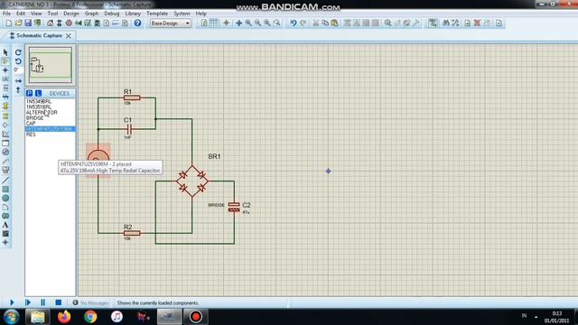Click the P pick devices button

(x=30, y=93)
